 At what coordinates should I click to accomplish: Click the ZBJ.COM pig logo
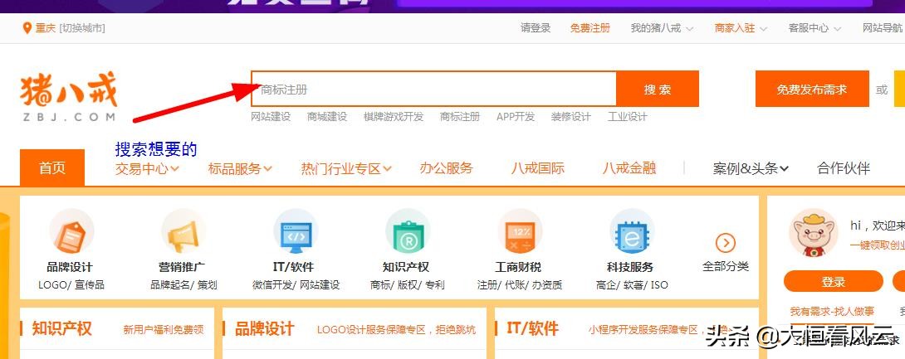(x=69, y=96)
